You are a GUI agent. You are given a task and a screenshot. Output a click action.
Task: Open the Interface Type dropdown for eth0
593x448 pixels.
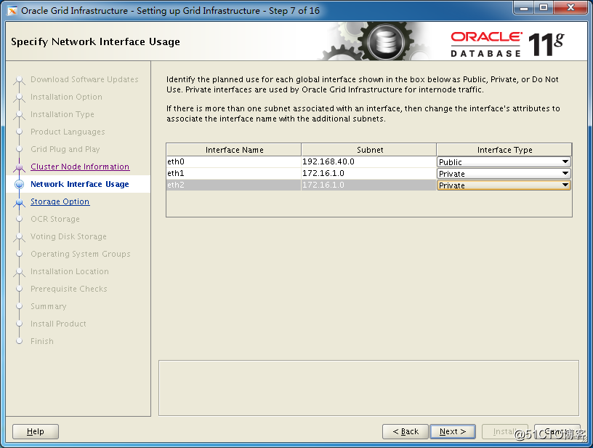pos(504,162)
